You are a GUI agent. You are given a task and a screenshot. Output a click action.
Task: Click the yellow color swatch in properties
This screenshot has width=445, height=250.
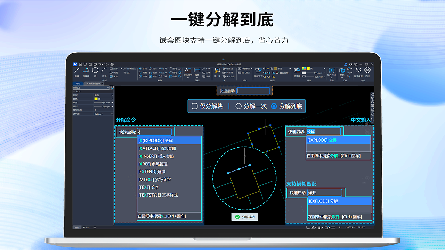pos(96,99)
